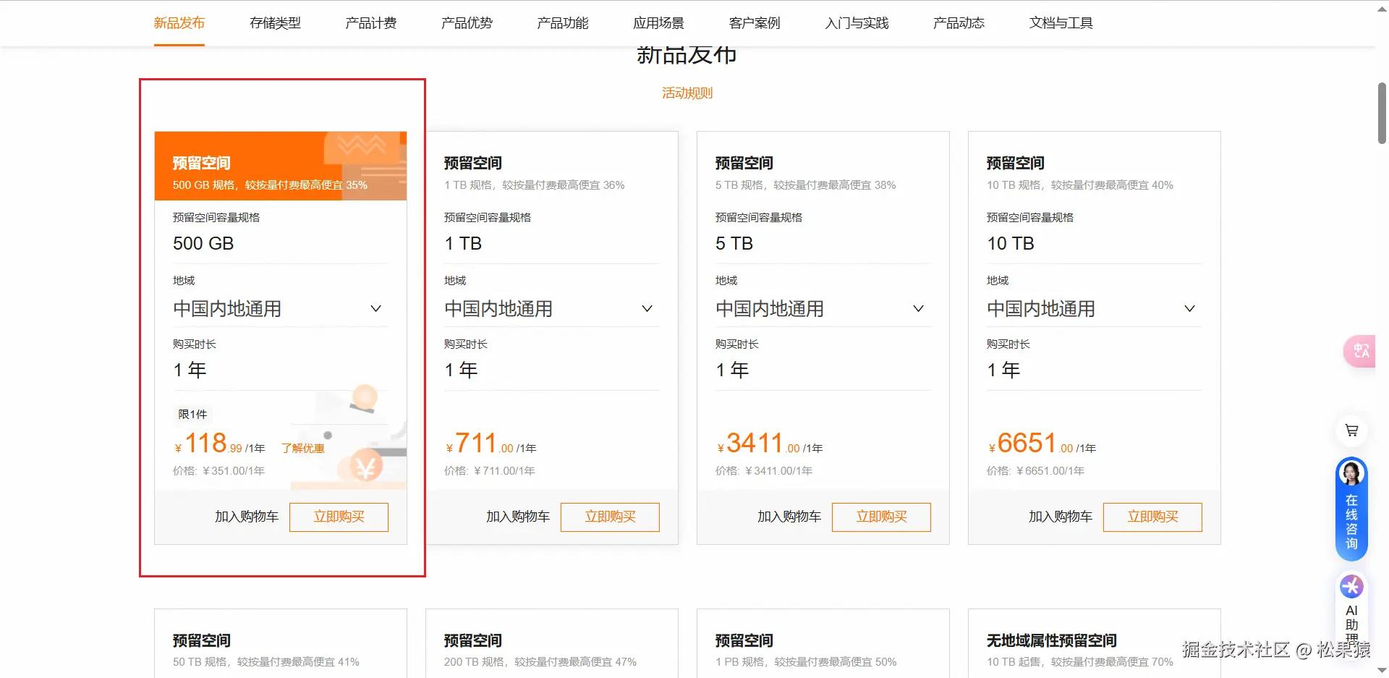Select the 10 TB capacity value

pyautogui.click(x=1011, y=244)
